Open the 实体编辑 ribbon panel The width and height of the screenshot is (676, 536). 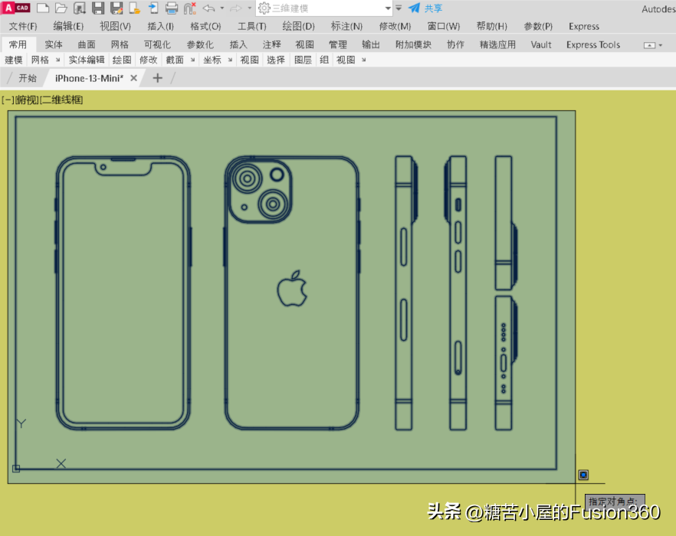pos(87,60)
